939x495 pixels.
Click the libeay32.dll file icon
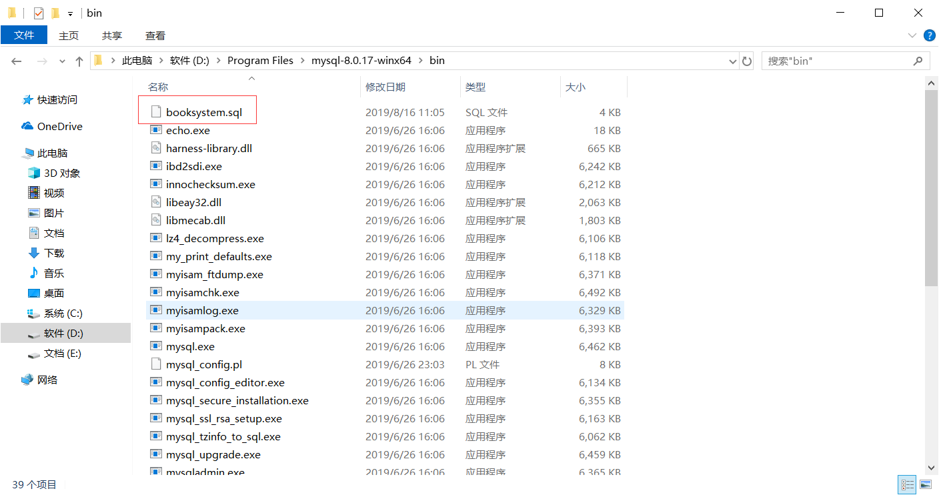click(x=156, y=202)
